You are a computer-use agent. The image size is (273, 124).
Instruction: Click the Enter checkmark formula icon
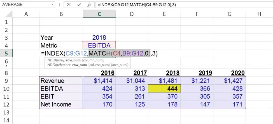tap(79, 5)
